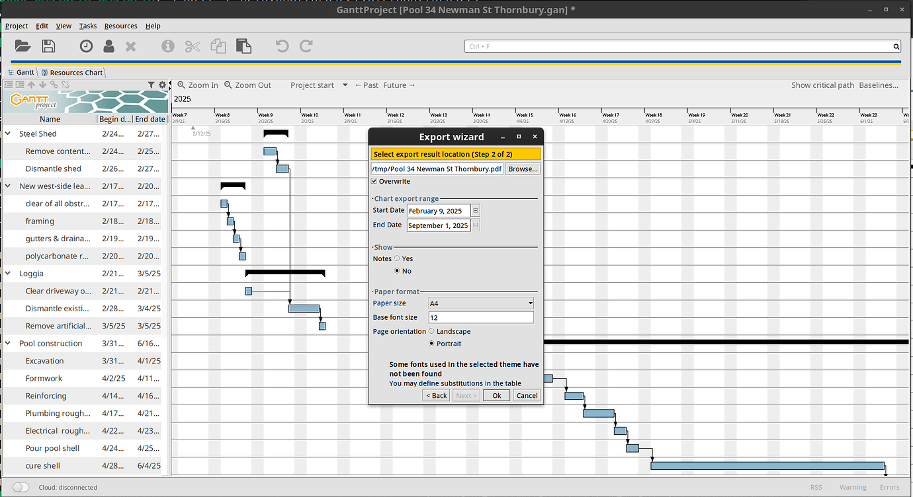913x497 pixels.
Task: Collapse the Pool construction task group
Action: click(8, 343)
